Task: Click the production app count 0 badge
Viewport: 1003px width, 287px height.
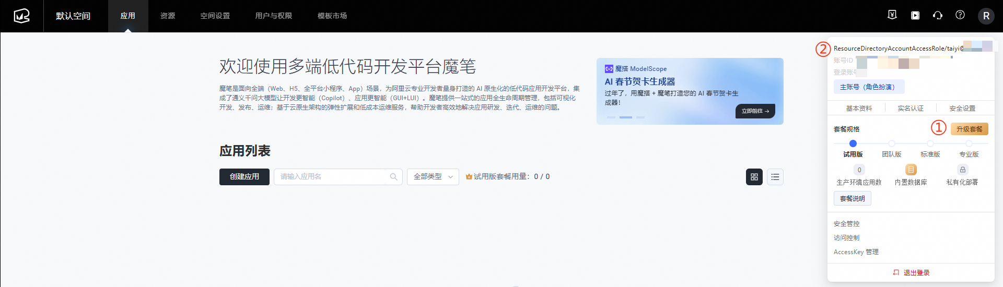Action: click(x=859, y=170)
